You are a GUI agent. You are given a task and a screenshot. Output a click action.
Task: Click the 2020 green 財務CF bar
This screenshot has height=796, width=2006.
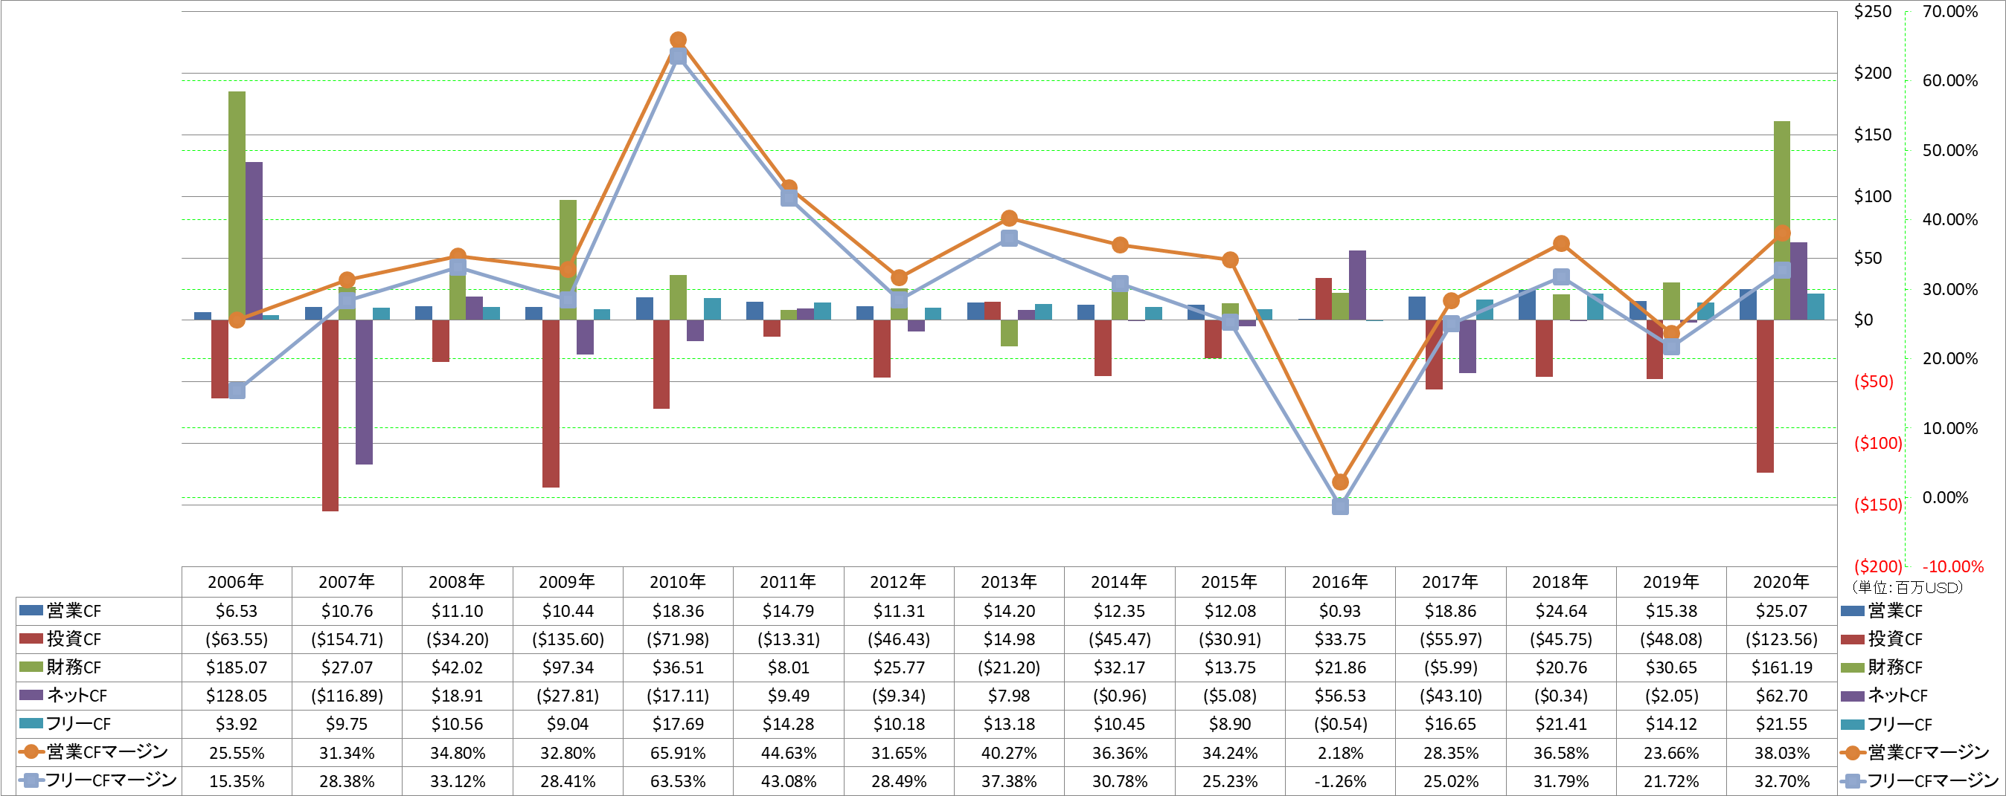1782,220
